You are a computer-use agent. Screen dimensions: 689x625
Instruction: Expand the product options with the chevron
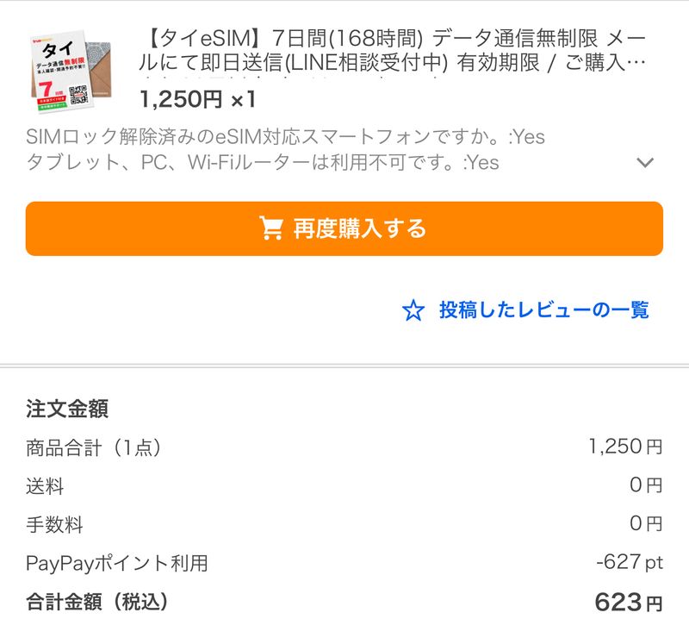point(645,163)
